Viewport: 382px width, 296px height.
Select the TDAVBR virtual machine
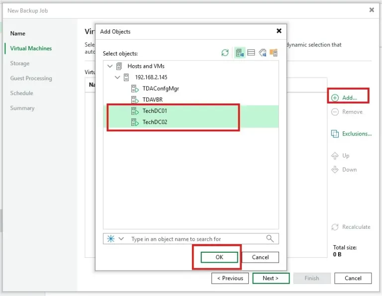(153, 99)
